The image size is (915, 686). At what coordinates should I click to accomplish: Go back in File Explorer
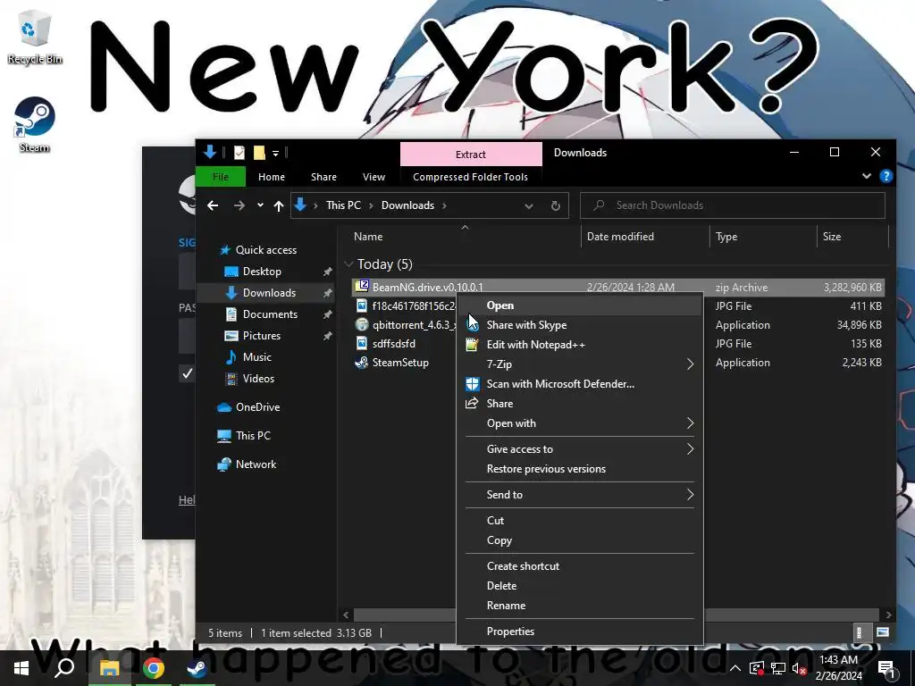tap(213, 205)
